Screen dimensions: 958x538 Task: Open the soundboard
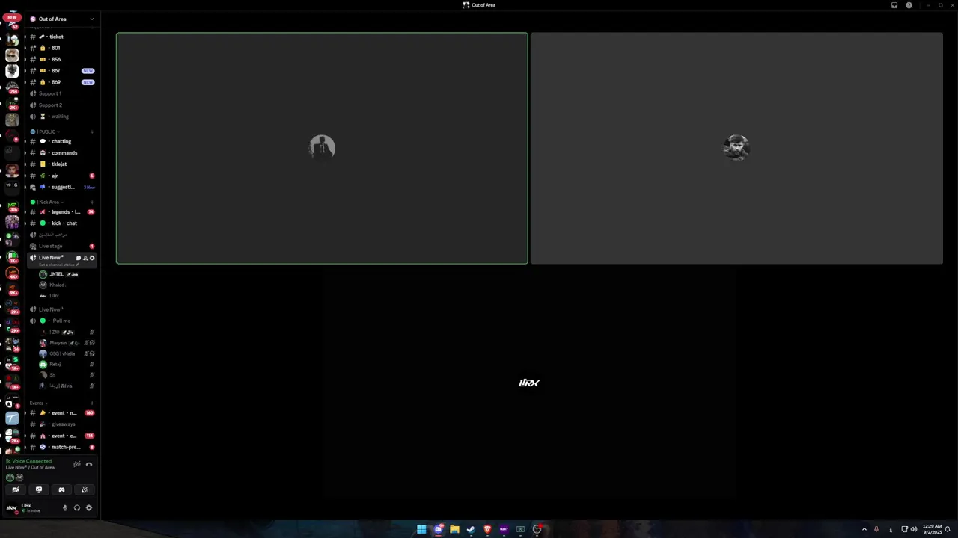(84, 490)
